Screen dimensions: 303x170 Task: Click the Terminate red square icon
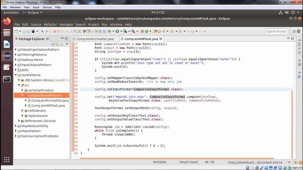click(x=55, y=31)
